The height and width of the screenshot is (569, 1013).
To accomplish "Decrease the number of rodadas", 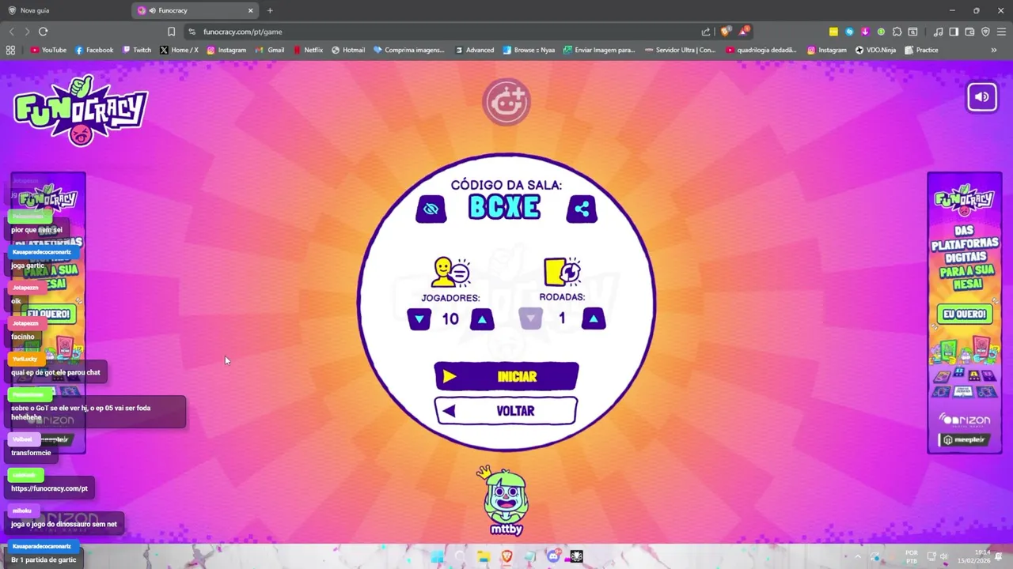I will click(x=530, y=318).
